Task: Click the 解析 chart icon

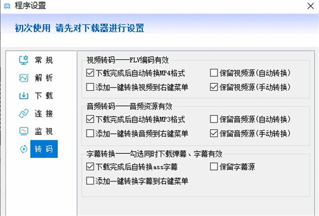Action: [23, 78]
